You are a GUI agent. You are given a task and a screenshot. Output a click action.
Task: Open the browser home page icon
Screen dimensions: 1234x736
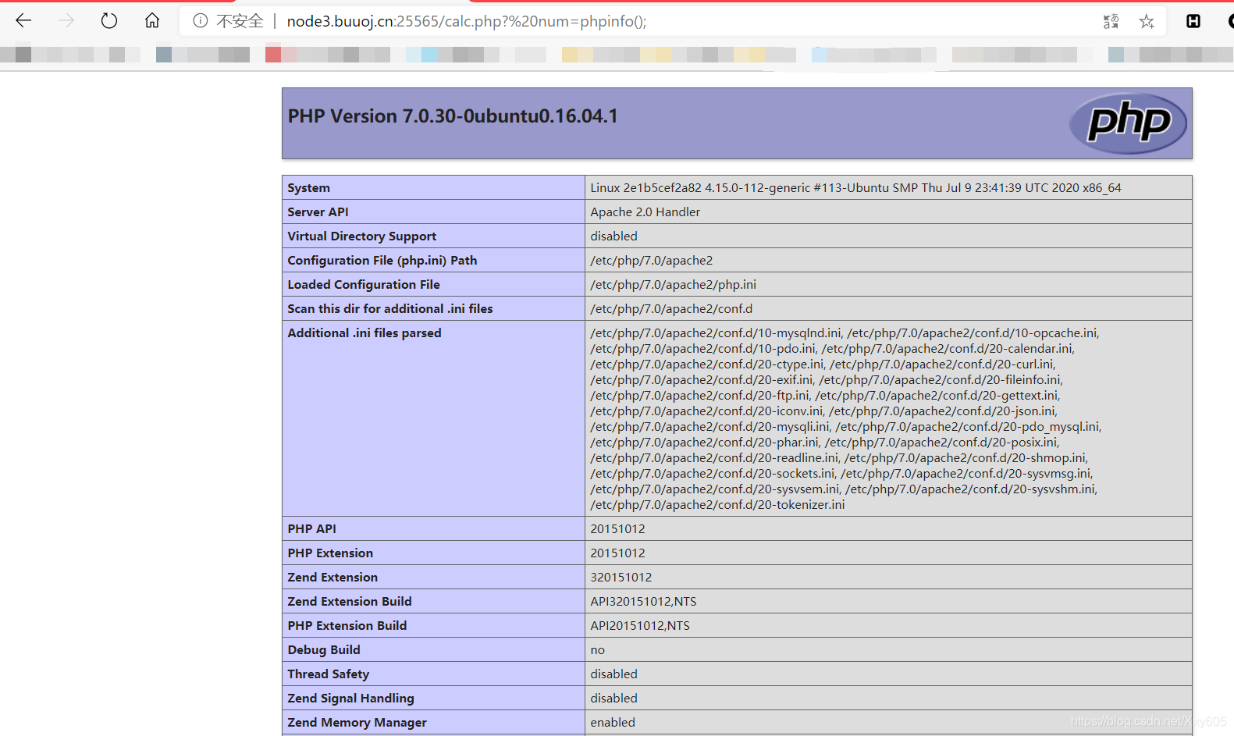pos(152,20)
